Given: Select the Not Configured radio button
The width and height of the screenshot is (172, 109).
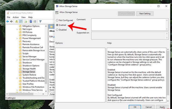Looking at the screenshot, I should pyautogui.click(x=57, y=20).
